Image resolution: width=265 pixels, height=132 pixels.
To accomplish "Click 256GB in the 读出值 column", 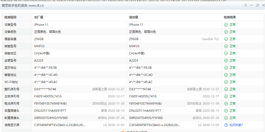I will tap(134, 39).
